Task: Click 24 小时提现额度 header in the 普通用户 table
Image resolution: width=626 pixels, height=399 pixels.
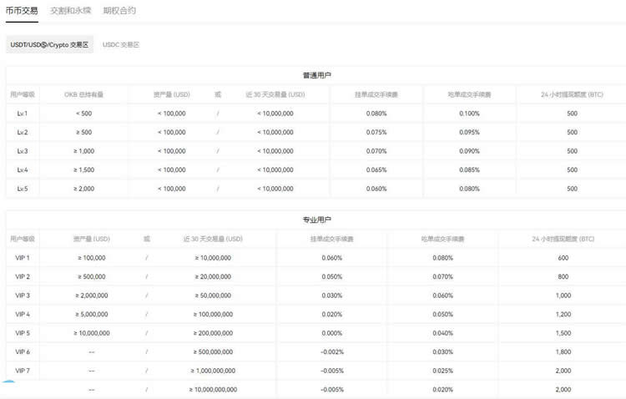Action: pos(572,94)
